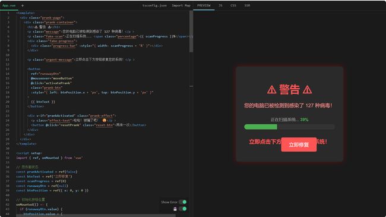Click the class="progress-bar" code line
This screenshot has width=386, height=217.
(97, 46)
